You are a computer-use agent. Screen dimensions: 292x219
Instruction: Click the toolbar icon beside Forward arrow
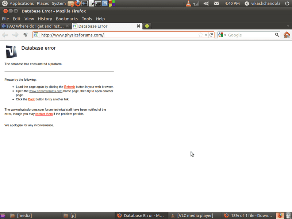pyautogui.click(x=26, y=35)
